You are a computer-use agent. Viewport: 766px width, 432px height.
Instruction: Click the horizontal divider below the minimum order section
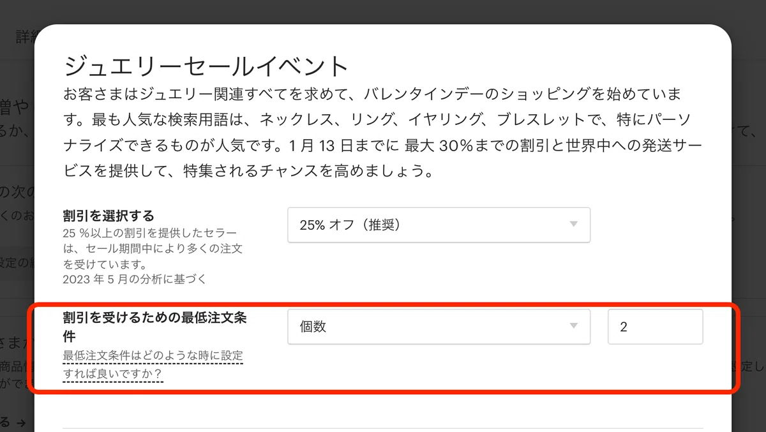click(383, 428)
